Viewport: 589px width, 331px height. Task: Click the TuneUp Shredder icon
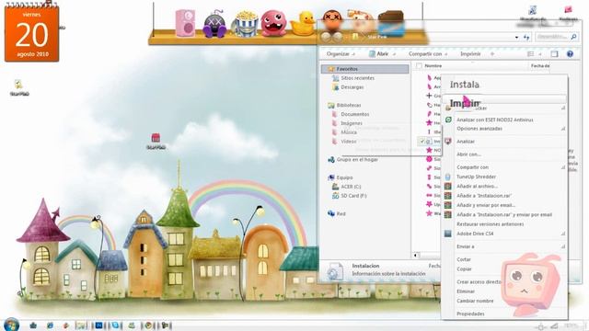point(448,177)
